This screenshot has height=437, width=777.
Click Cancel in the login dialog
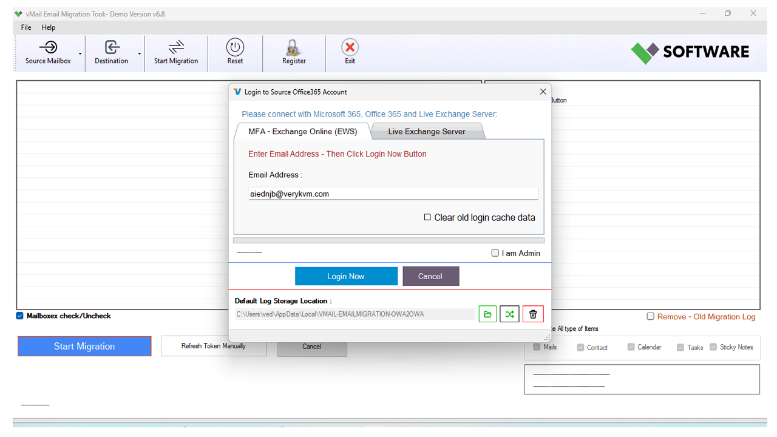coord(430,276)
